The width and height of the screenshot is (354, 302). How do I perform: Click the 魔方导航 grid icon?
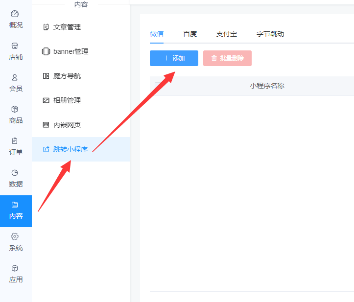pos(46,76)
